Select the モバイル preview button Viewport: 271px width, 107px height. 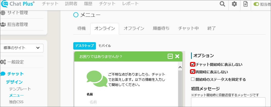[105, 46]
